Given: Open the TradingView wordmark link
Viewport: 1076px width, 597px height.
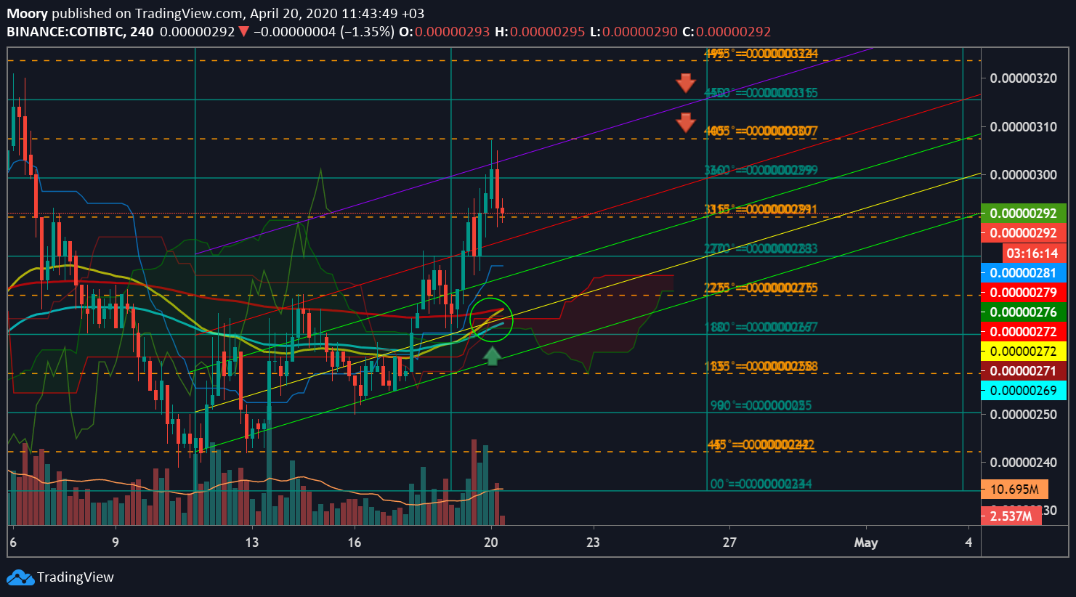Looking at the screenshot, I should click(76, 577).
